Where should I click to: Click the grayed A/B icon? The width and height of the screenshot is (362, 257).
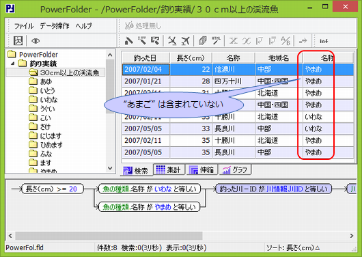coord(286,41)
